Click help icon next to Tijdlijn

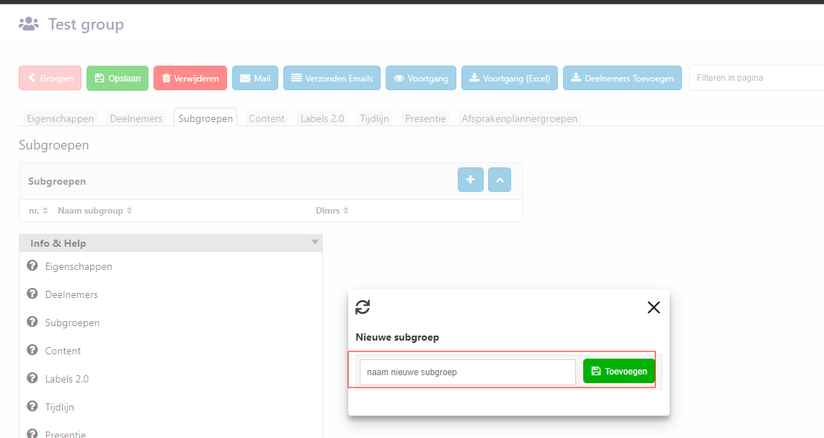tap(32, 406)
